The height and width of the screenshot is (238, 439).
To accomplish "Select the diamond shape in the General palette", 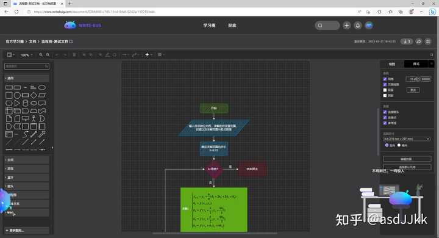I will 34,95.
